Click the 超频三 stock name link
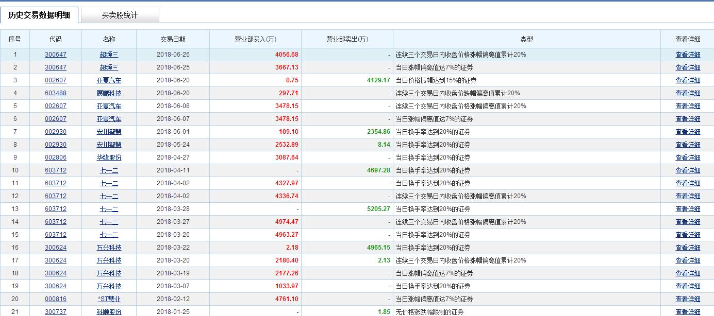714x316 pixels. tap(109, 54)
